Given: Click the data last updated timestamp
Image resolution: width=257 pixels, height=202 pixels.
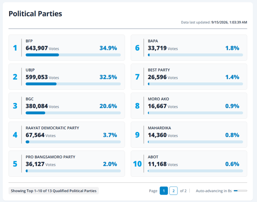Looking at the screenshot, I should click(229, 22).
